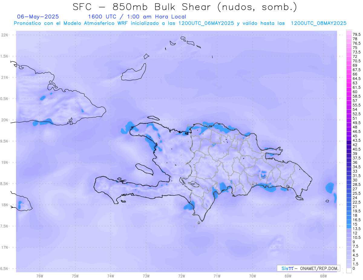Click the "71W" longitude axis label
This screenshot has height=280, width=363.
point(217,276)
